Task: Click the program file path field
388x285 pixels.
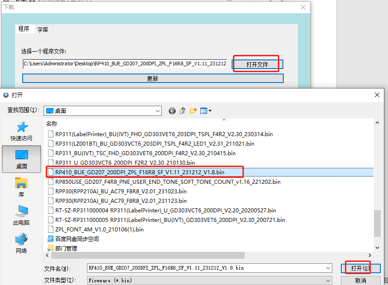Action: pos(125,64)
